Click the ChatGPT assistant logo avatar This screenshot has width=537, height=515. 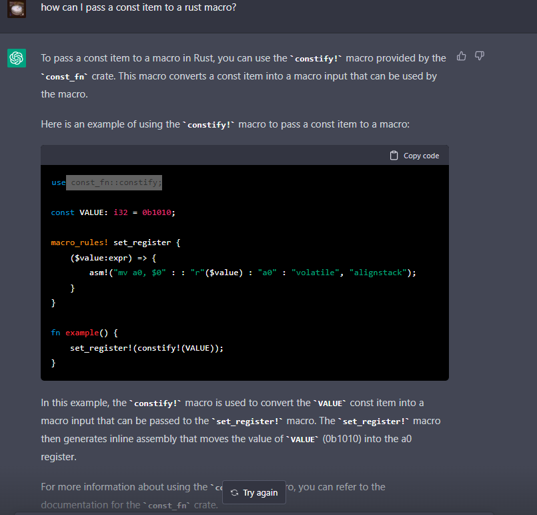click(x=17, y=58)
